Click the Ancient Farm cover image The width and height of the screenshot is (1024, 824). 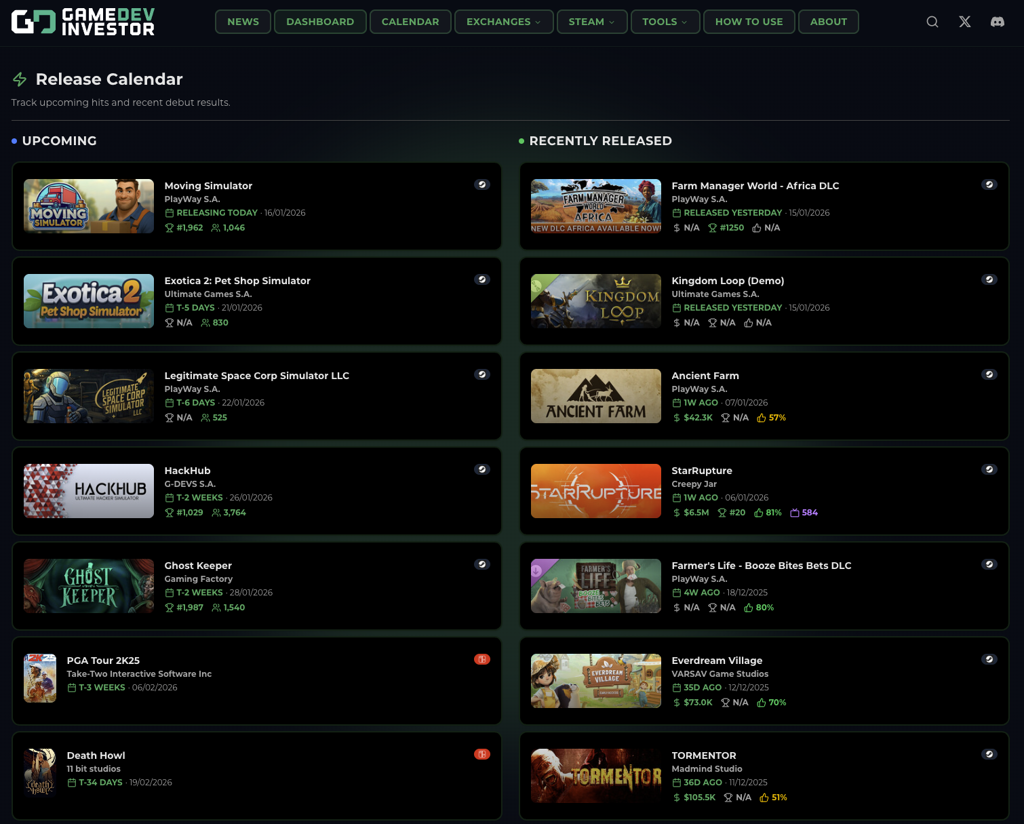coord(595,396)
